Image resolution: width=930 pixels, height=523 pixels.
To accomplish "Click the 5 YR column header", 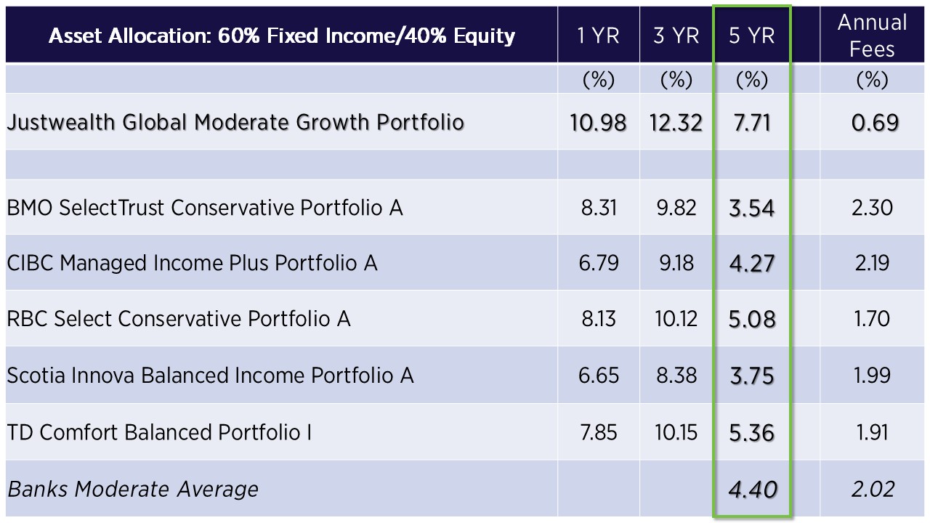I will pos(751,36).
